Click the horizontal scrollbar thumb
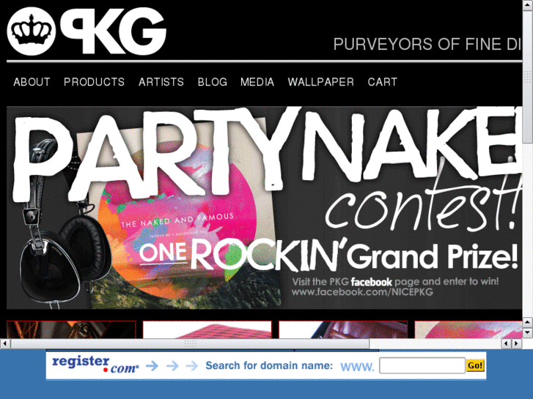The image size is (533, 399). 190,343
